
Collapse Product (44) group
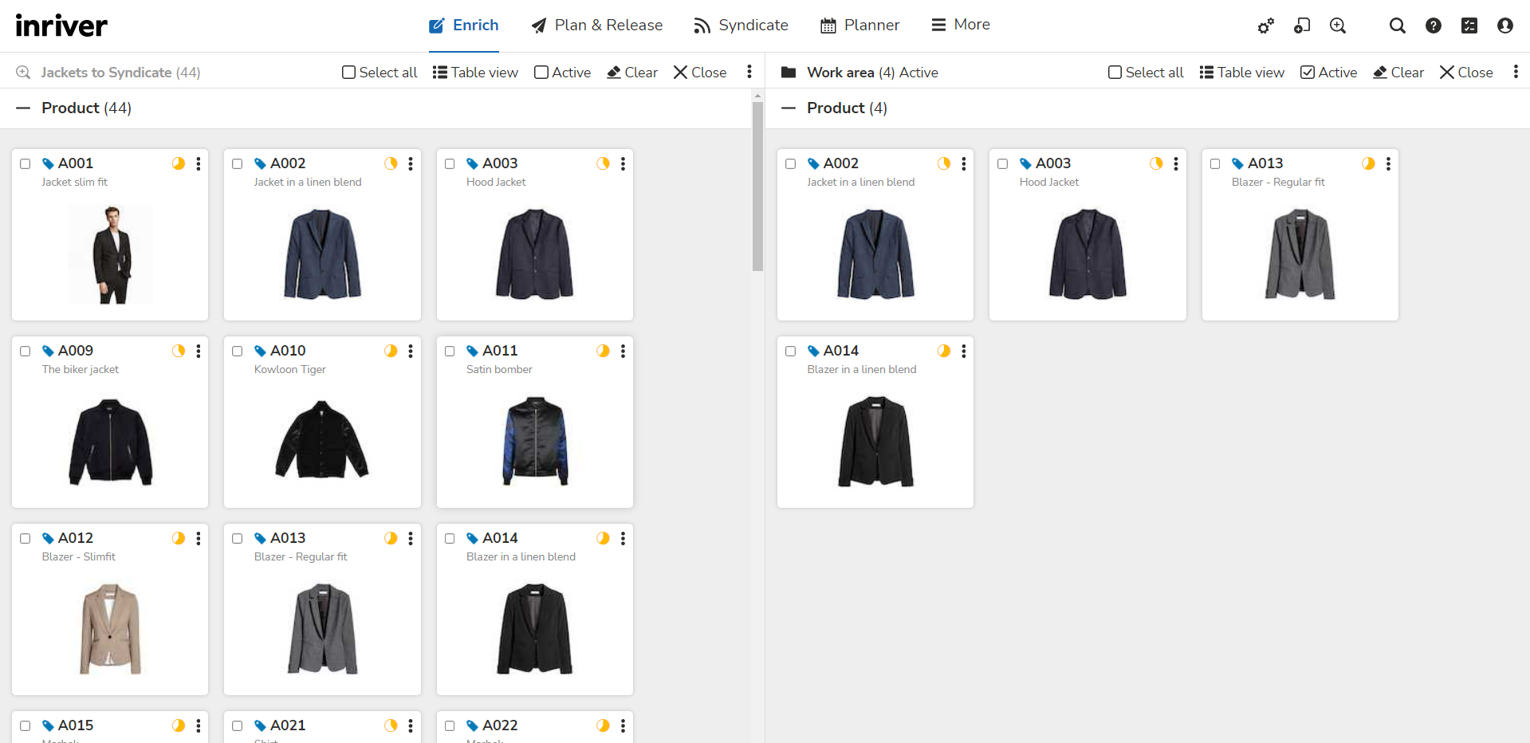[23, 108]
